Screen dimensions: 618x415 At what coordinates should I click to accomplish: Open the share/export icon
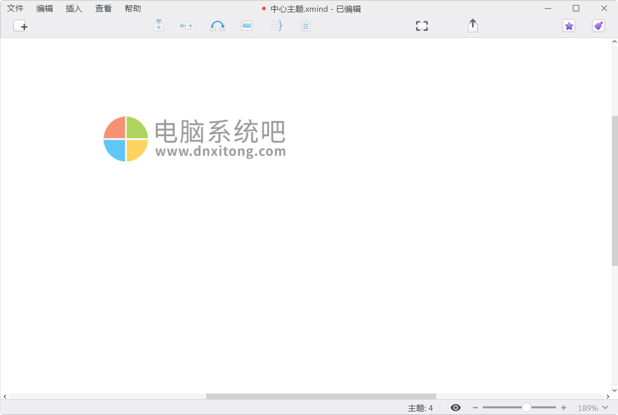473,26
